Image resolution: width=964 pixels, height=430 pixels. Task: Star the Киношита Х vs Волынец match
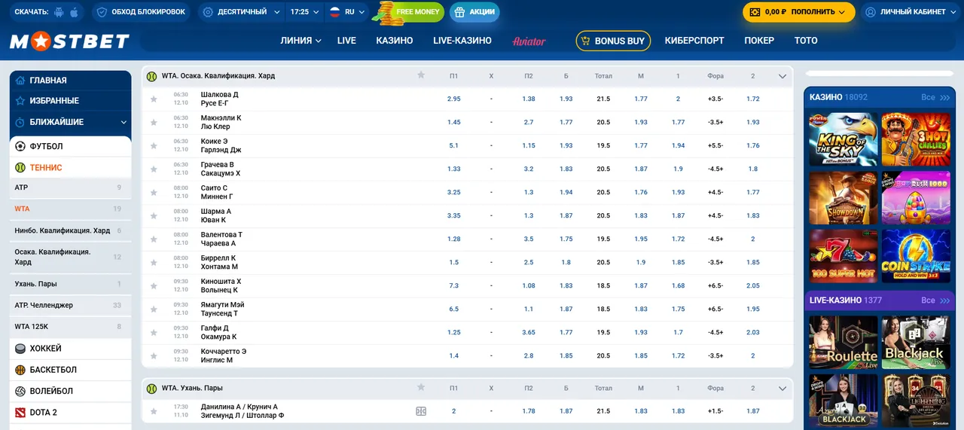154,285
